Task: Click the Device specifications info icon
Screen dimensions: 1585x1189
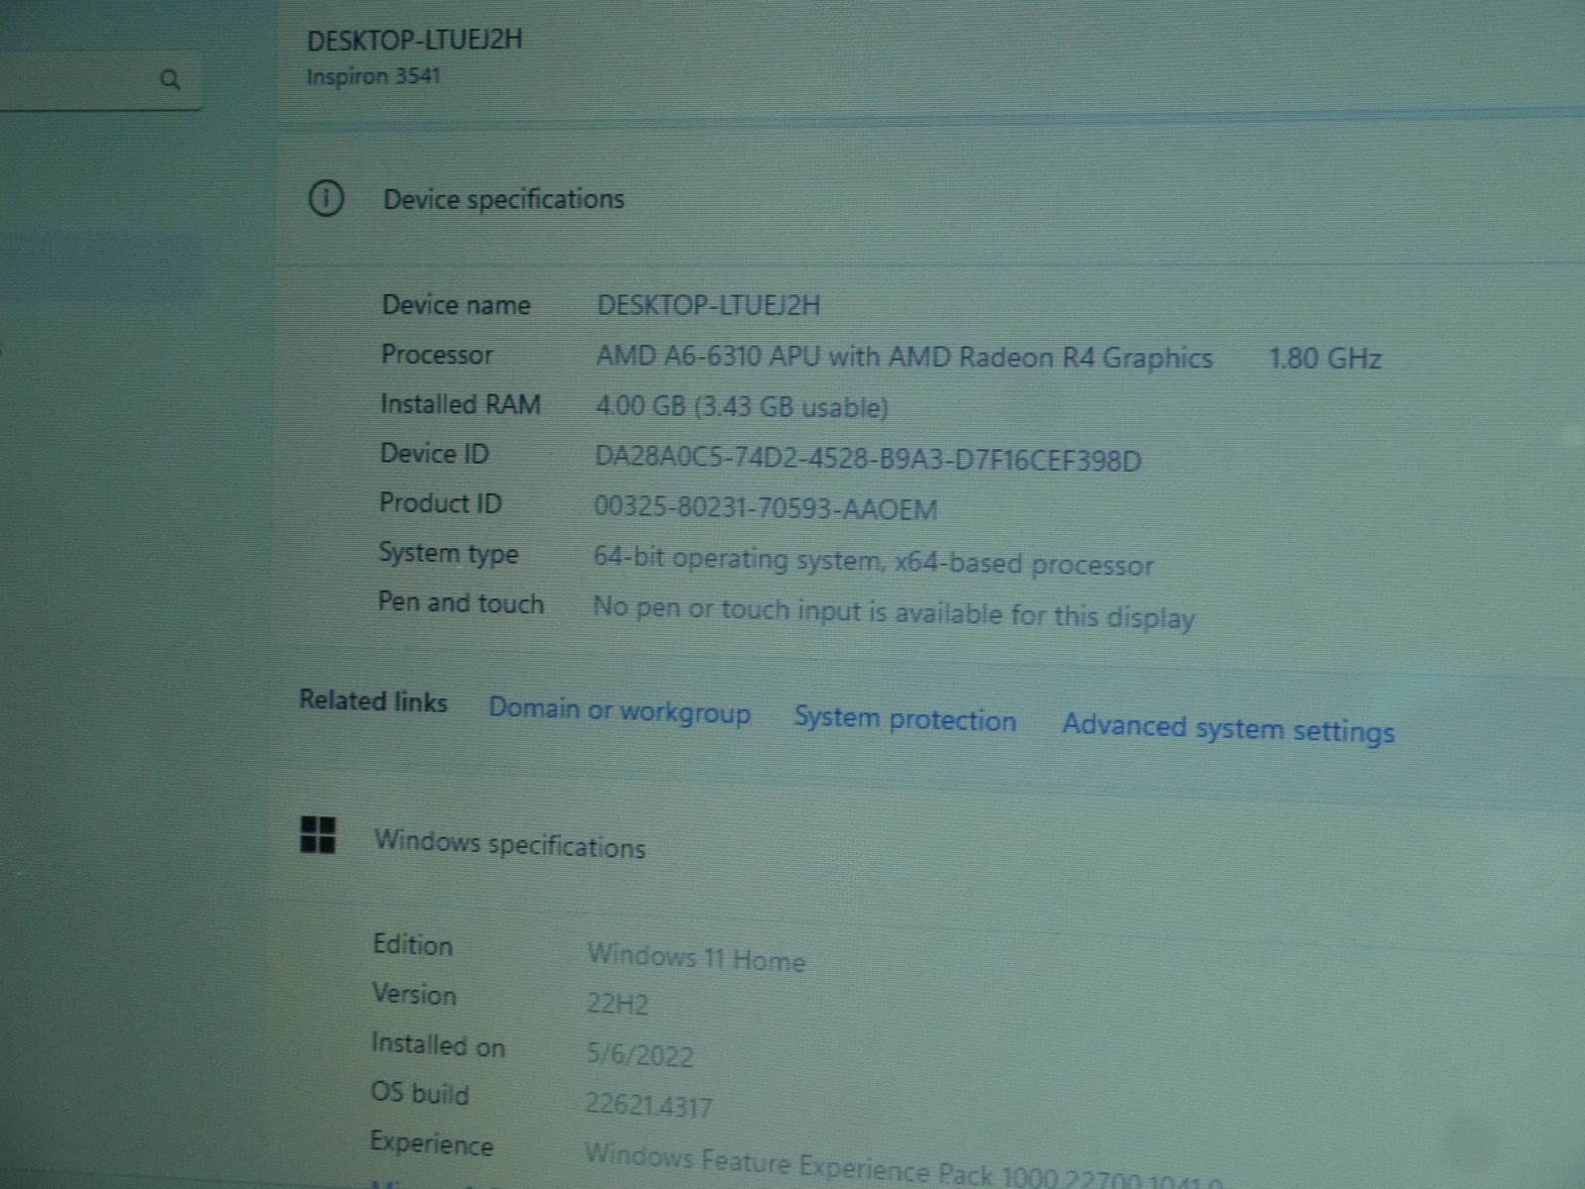Action: 326,198
